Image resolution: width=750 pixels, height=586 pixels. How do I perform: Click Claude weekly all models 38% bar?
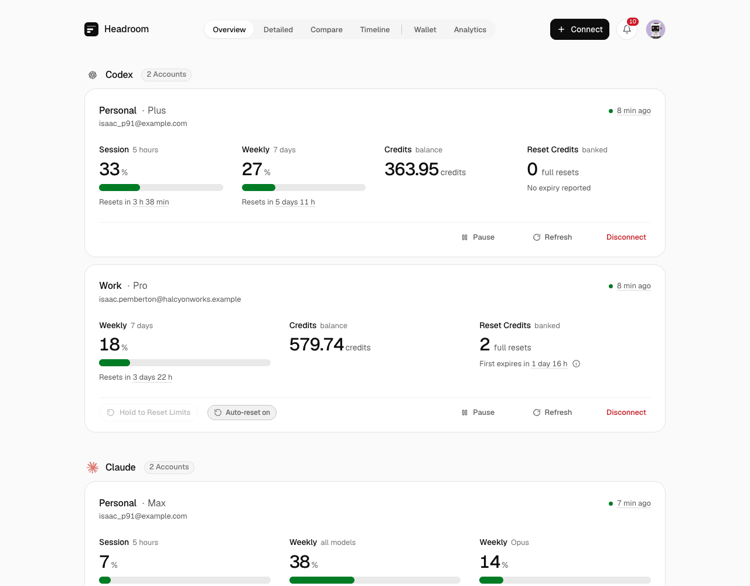[x=375, y=580]
